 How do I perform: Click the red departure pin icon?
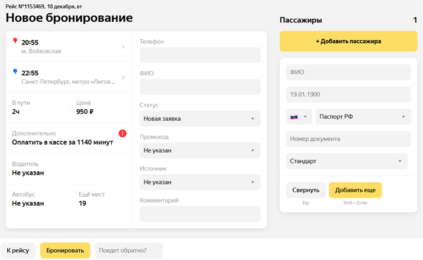coord(15,40)
